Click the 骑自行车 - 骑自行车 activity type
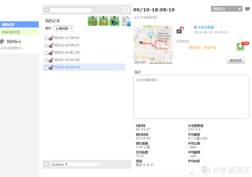The image size is (252, 177). [x=203, y=48]
